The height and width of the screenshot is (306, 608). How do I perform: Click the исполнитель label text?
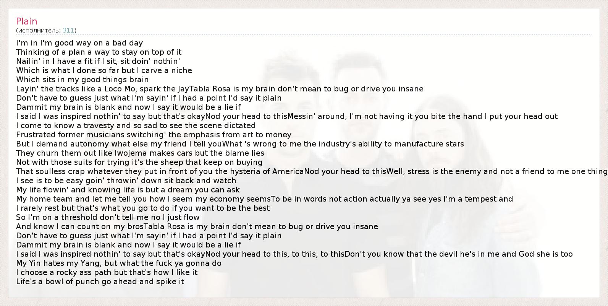coord(39,30)
